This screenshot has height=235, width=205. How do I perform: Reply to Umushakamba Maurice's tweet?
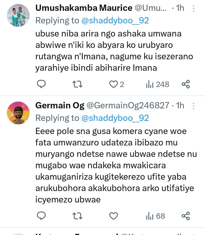(x=42, y=84)
